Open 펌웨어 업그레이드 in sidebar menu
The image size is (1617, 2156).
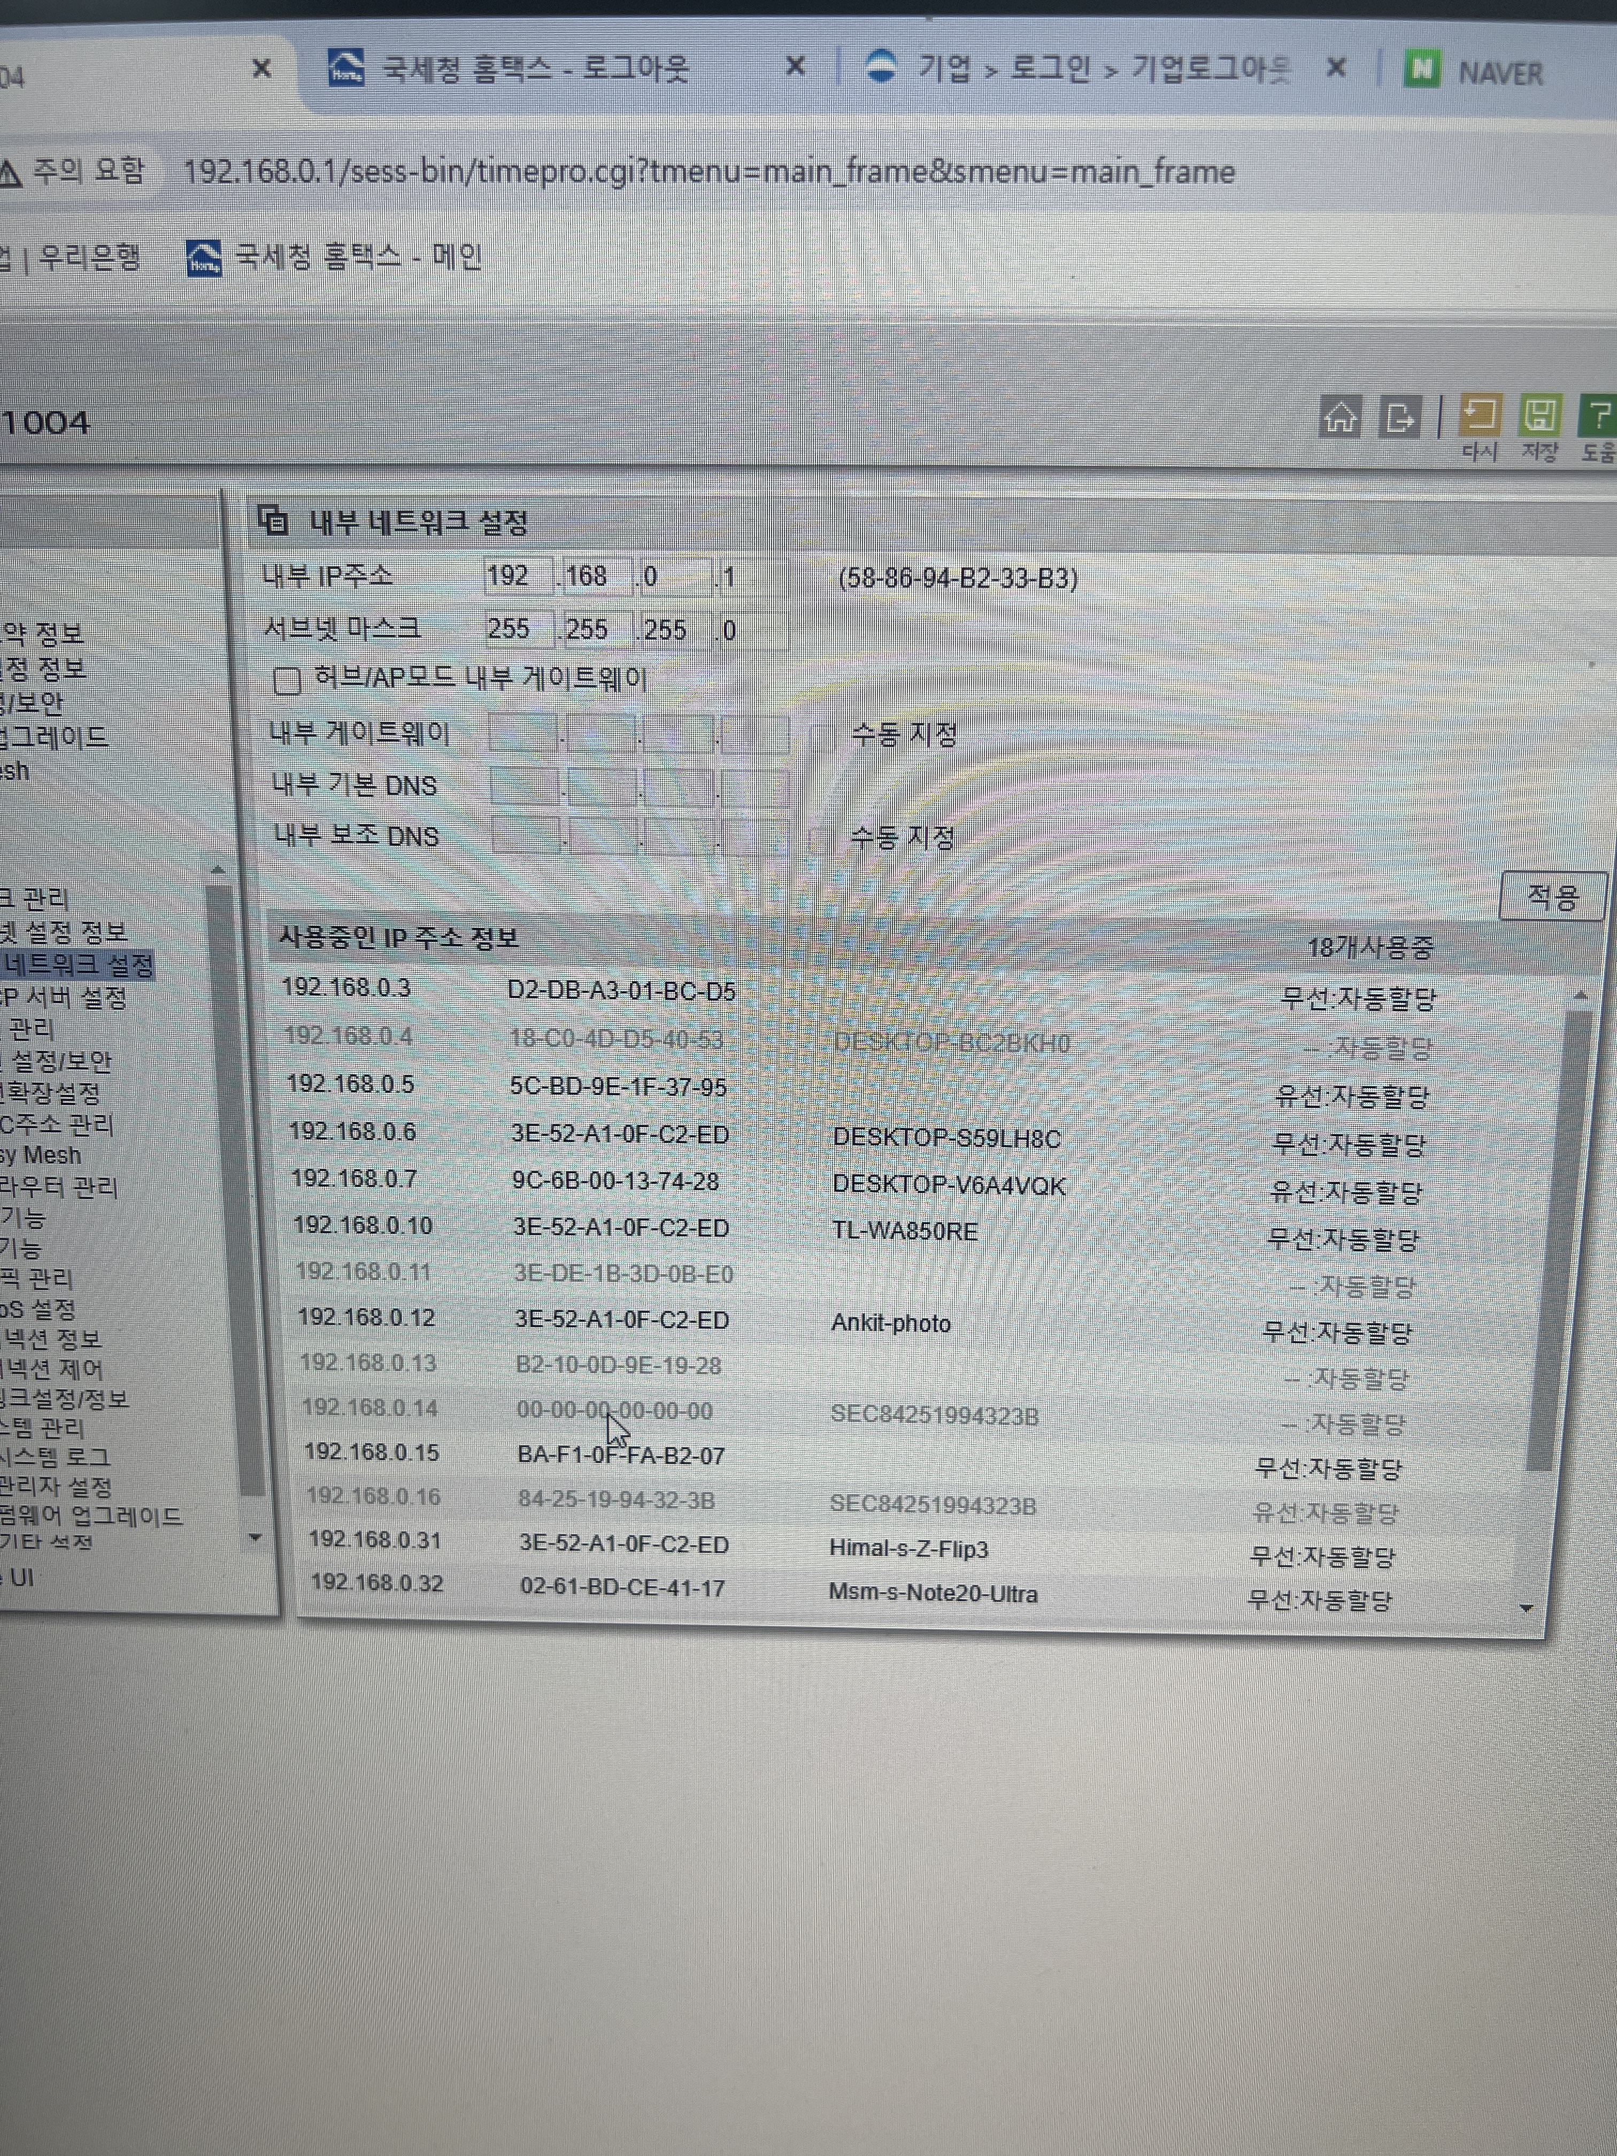point(91,1516)
